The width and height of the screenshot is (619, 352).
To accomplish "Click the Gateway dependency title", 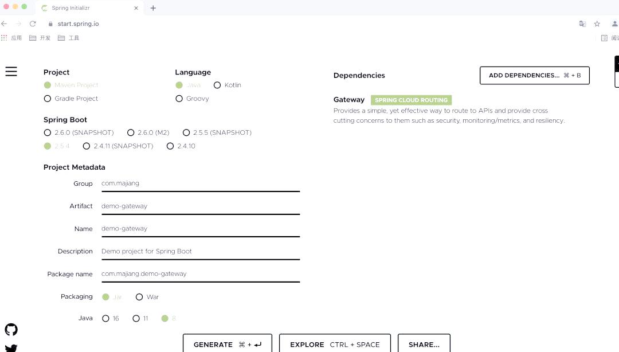I will (349, 100).
